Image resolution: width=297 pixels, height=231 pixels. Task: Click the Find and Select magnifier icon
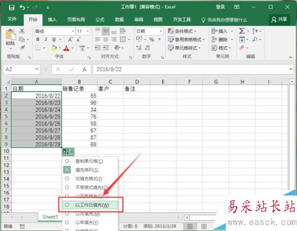(x=255, y=39)
